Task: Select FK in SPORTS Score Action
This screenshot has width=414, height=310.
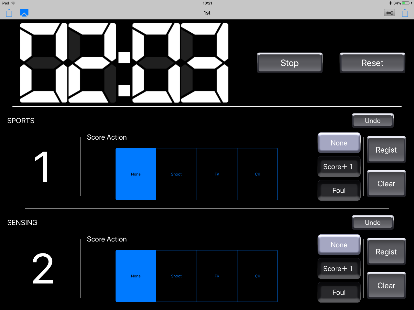Action: [217, 174]
